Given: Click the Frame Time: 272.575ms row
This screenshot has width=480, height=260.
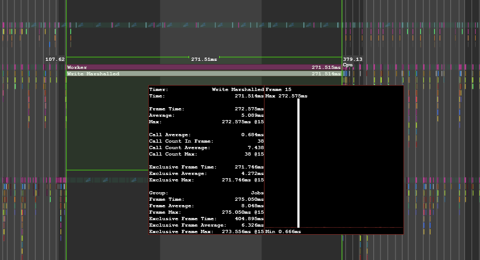Looking at the screenshot, I should tap(206, 109).
